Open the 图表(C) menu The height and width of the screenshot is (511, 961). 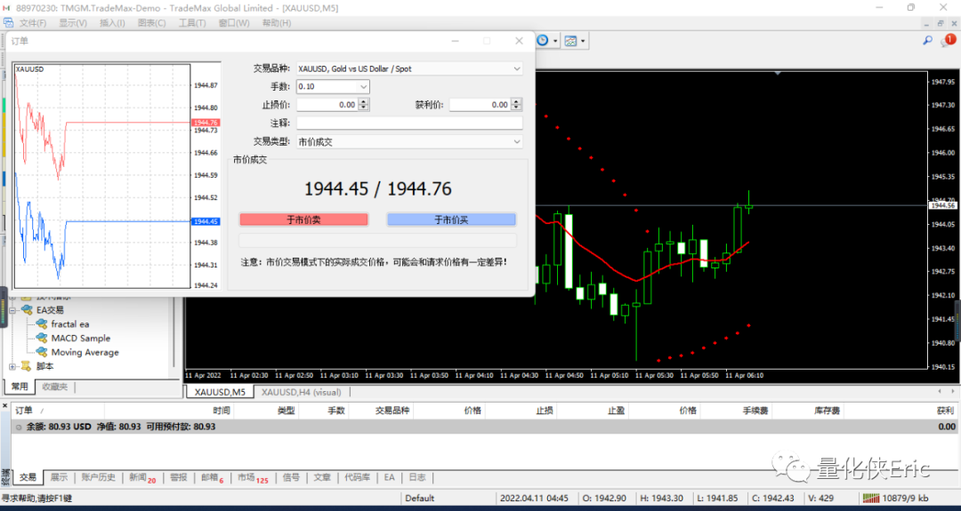click(151, 22)
